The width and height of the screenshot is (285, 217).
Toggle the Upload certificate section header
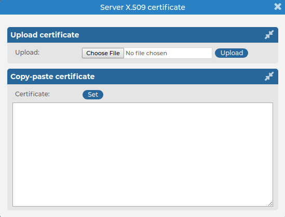coord(143,35)
